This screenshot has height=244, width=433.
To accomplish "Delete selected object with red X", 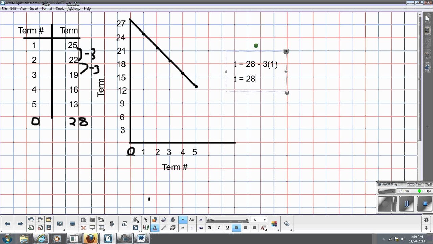I will tap(83, 228).
